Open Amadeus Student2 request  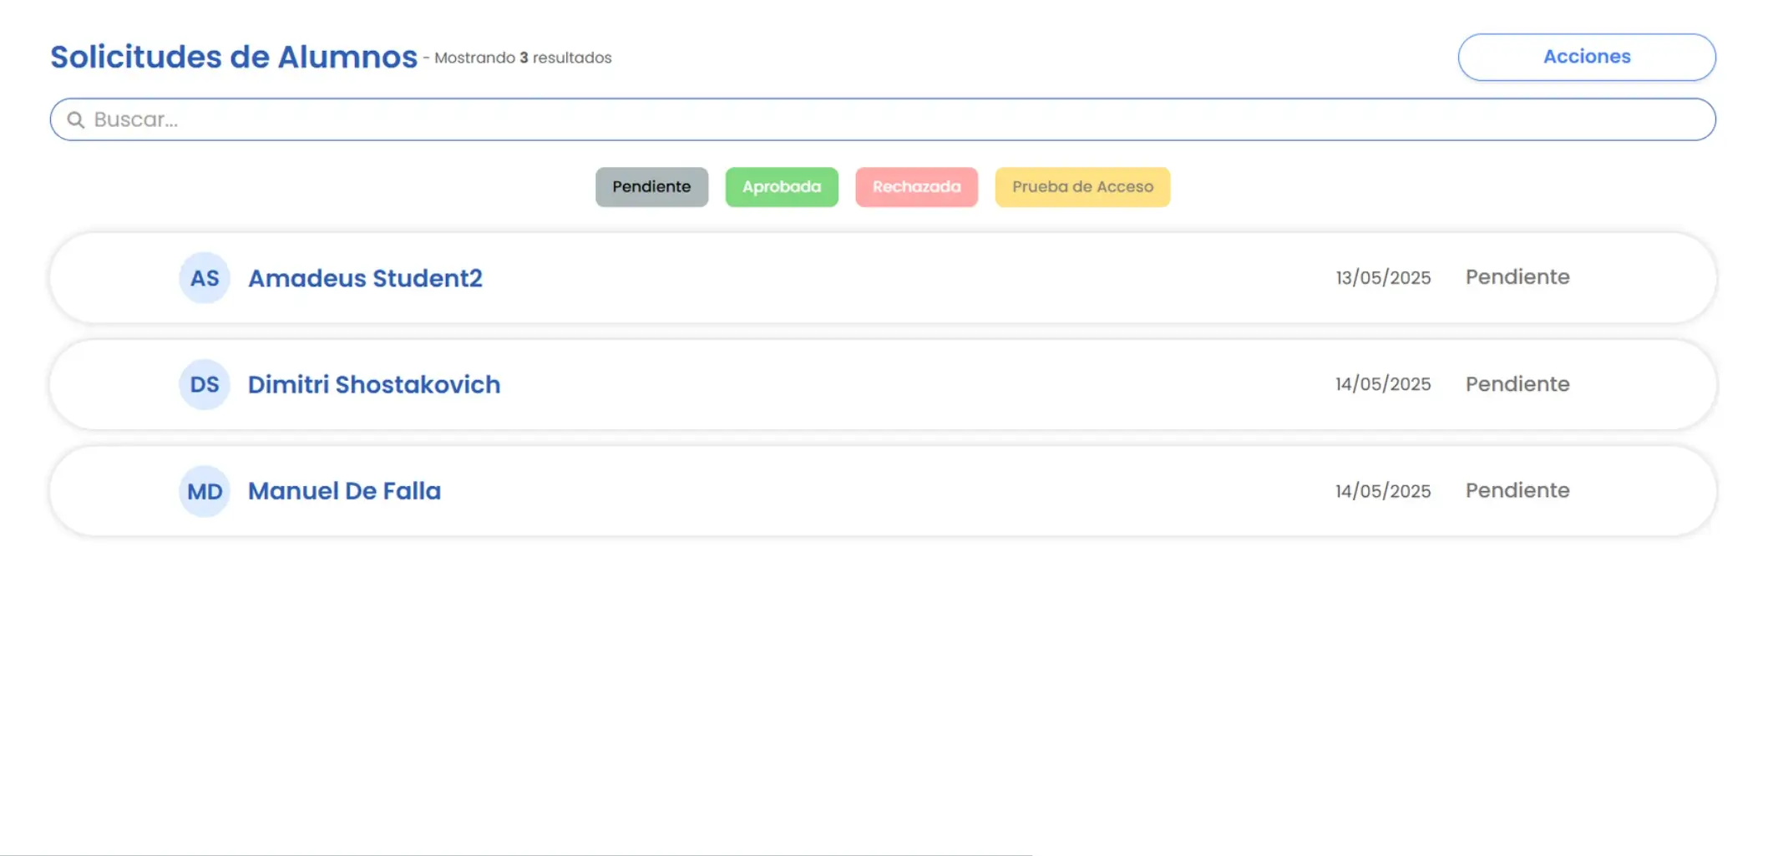tap(365, 278)
